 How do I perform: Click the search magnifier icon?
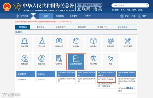[x=147, y=6]
